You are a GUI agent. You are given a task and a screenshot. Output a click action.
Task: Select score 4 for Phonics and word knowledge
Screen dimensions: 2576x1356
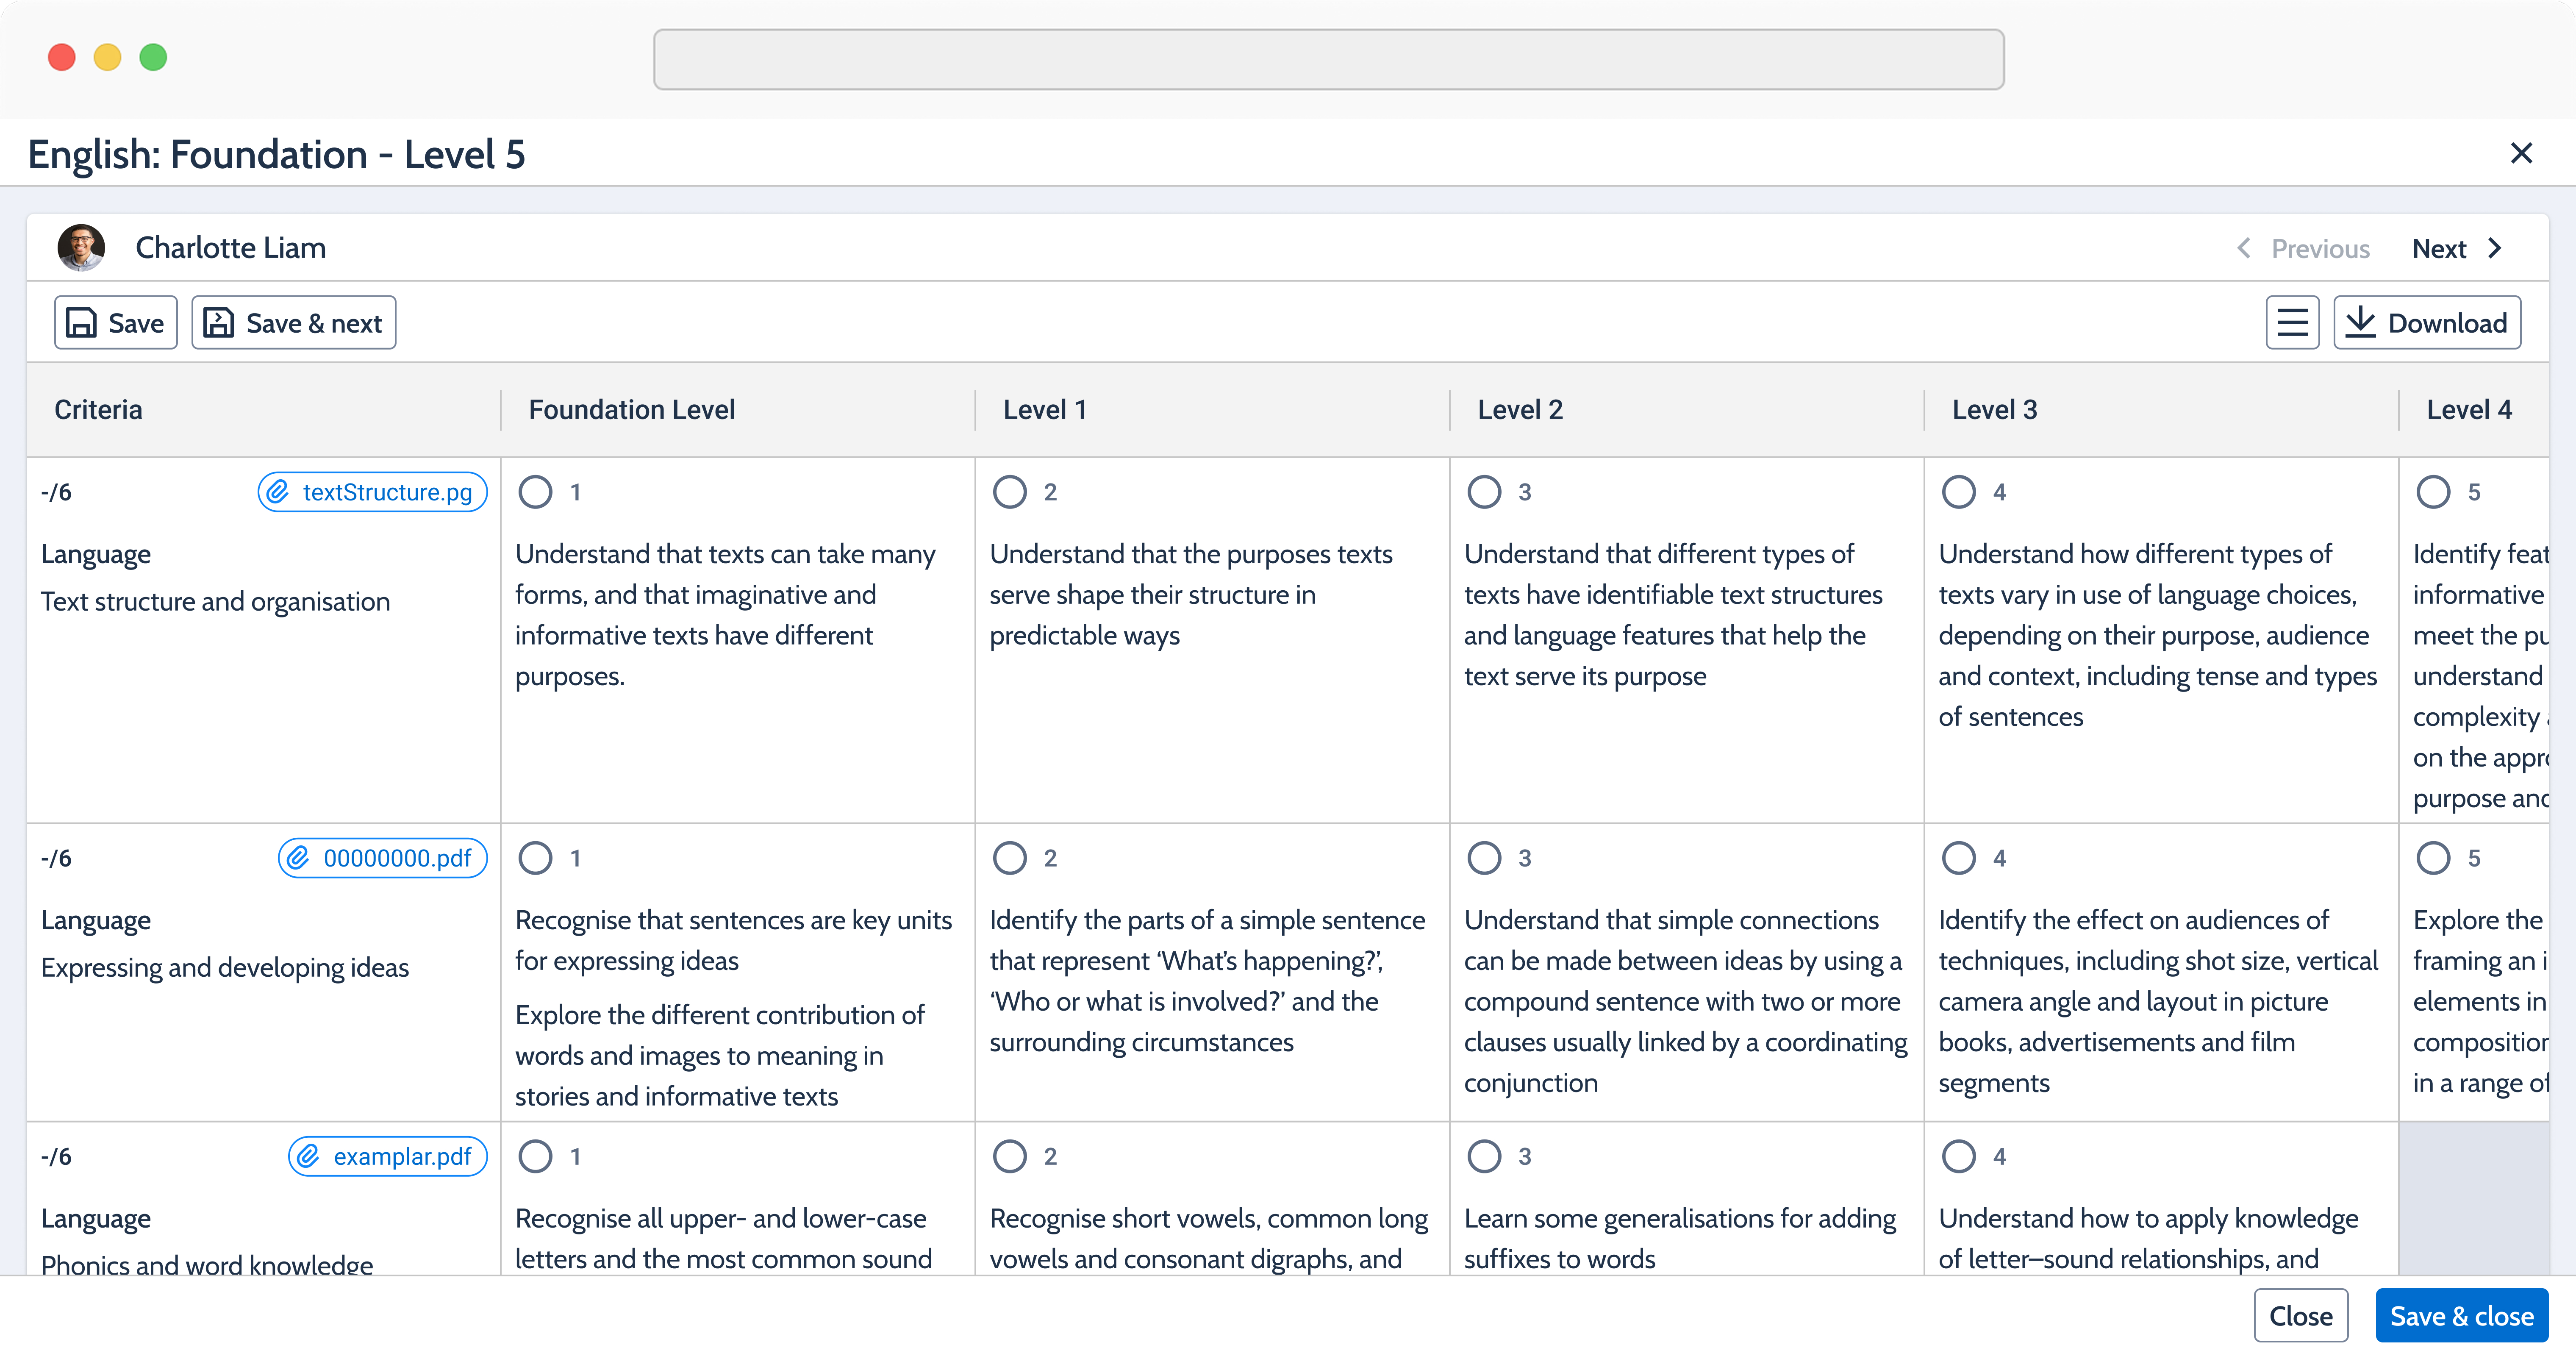tap(1959, 1156)
